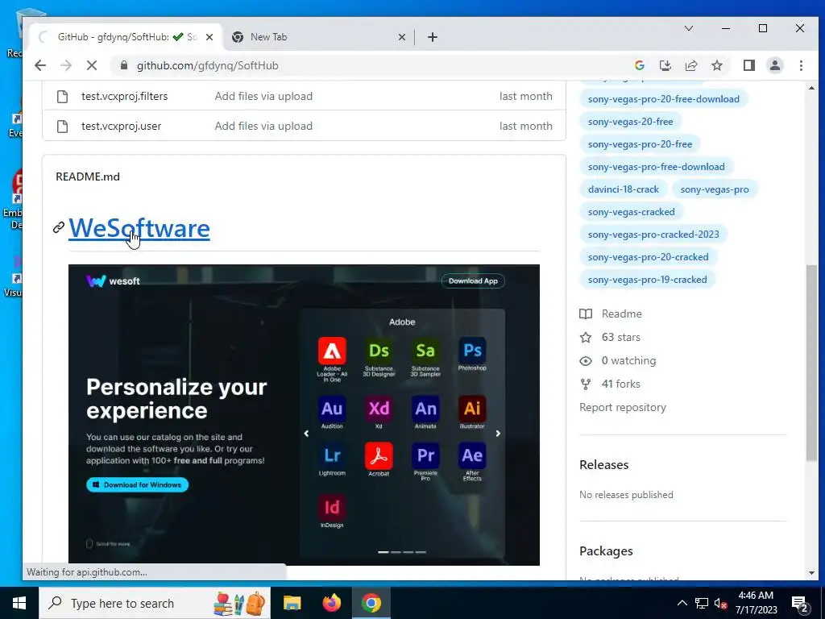Open the network tray icon
This screenshot has width=825, height=619.
[x=702, y=603]
